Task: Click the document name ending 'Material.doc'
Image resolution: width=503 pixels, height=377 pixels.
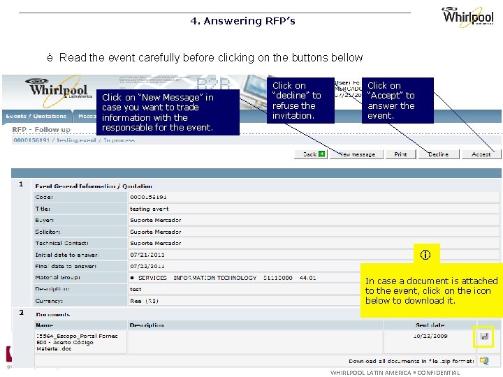Action: 77,342
